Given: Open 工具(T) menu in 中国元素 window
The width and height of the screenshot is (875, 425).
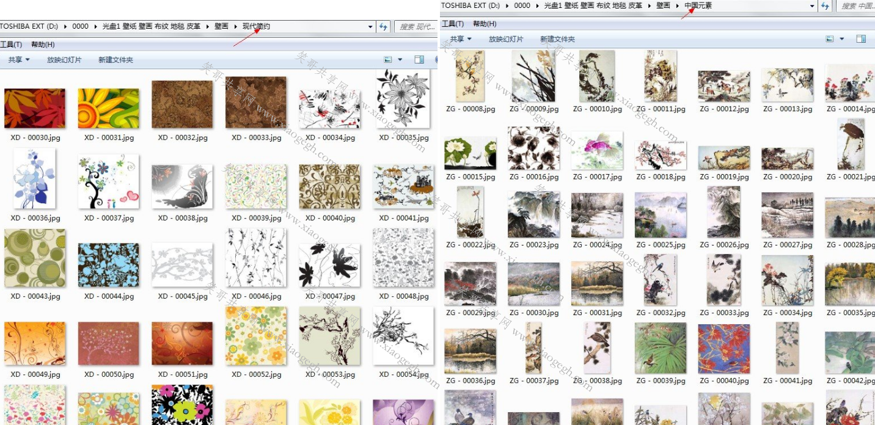Looking at the screenshot, I should click(x=452, y=24).
